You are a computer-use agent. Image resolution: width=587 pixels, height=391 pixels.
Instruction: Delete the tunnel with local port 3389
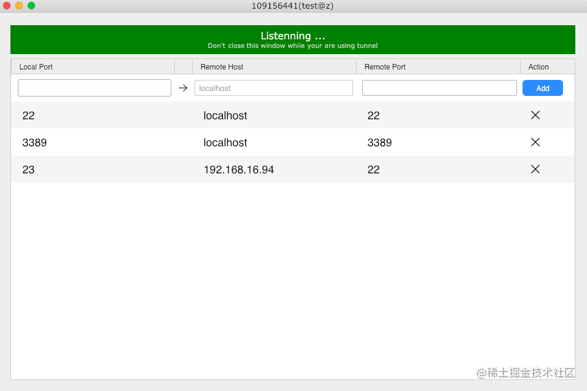535,142
